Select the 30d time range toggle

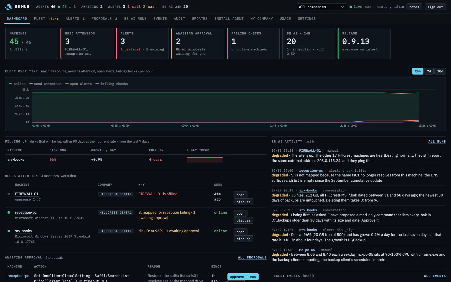point(440,71)
